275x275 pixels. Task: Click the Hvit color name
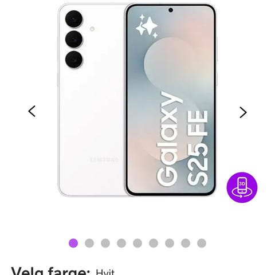click(105, 272)
